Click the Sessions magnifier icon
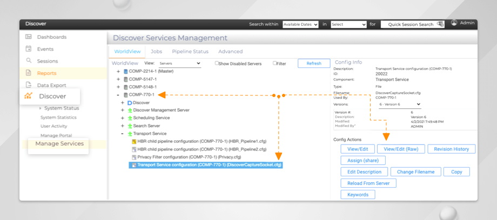Image resolution: width=497 pixels, height=220 pixels. [29, 60]
